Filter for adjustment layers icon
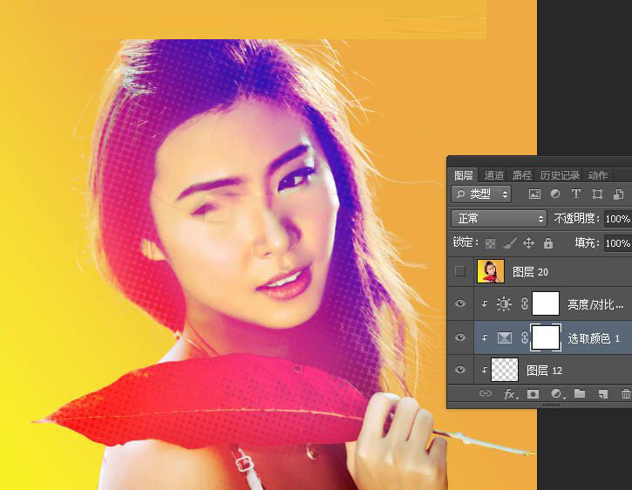 click(x=555, y=194)
